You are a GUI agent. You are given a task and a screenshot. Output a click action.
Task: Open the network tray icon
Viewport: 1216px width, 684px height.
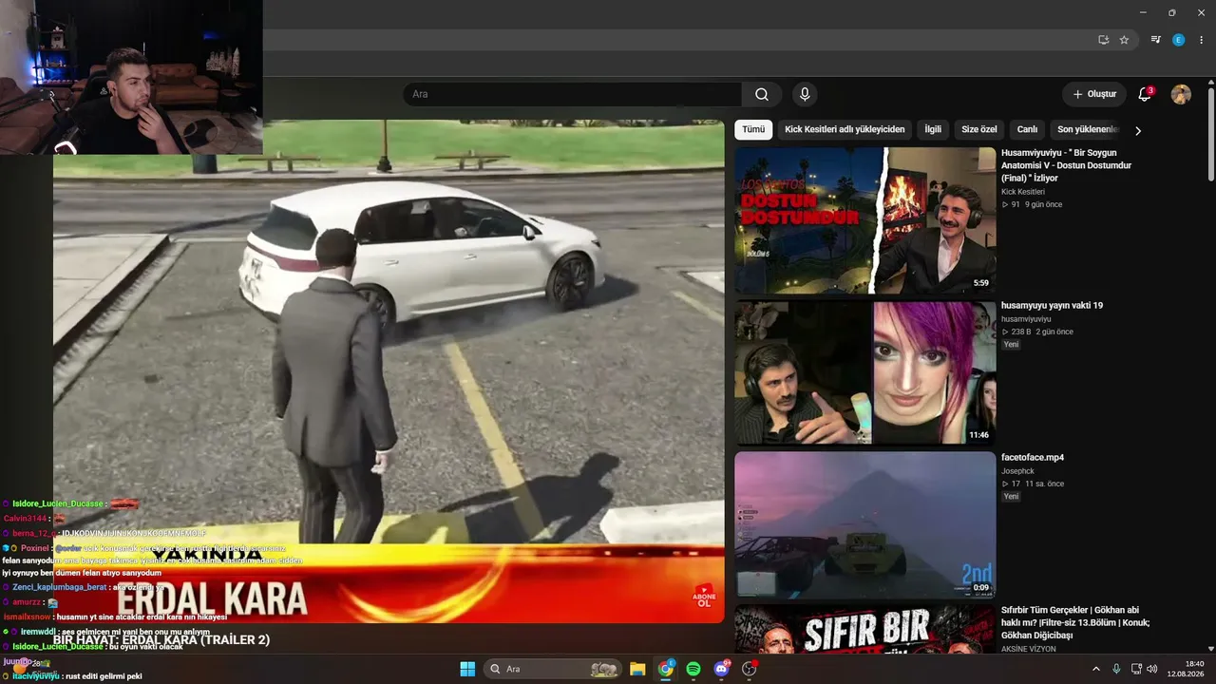(x=1135, y=669)
